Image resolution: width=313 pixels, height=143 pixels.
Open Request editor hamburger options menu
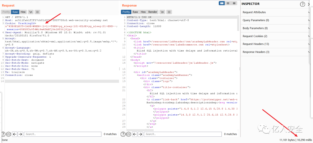pos(37,12)
